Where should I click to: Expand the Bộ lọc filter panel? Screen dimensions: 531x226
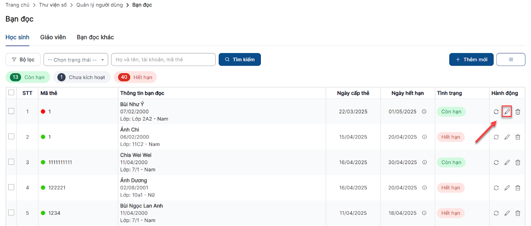pos(23,60)
